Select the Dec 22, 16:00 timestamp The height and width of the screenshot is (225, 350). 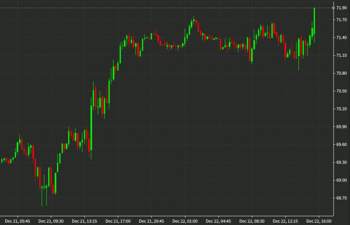(x=320, y=220)
